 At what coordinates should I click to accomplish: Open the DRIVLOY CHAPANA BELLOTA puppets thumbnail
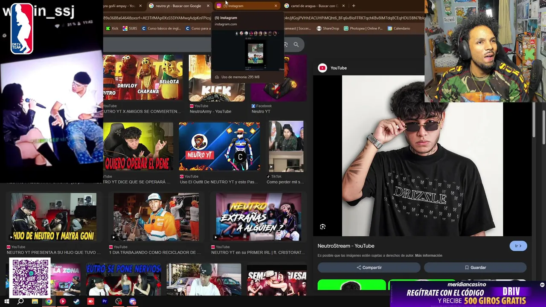point(143,78)
